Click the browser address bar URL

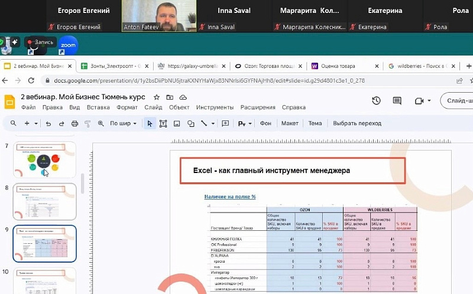(209, 81)
